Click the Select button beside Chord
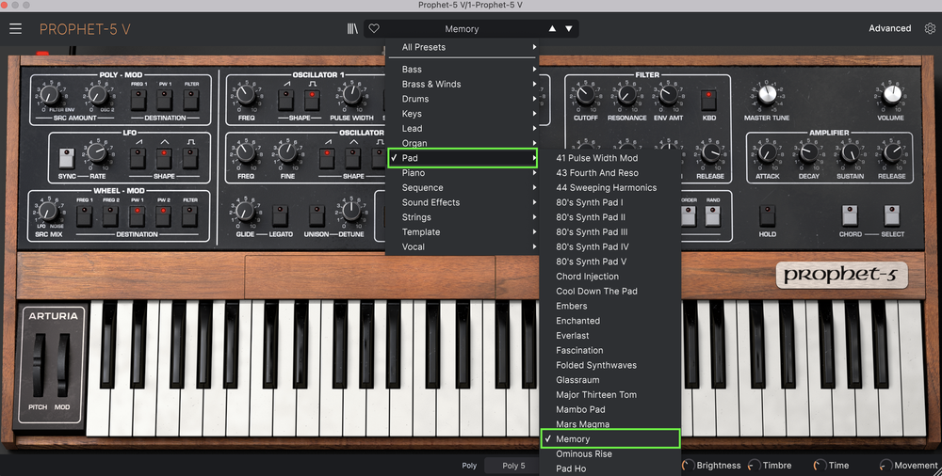This screenshot has width=942, height=476. [891, 215]
